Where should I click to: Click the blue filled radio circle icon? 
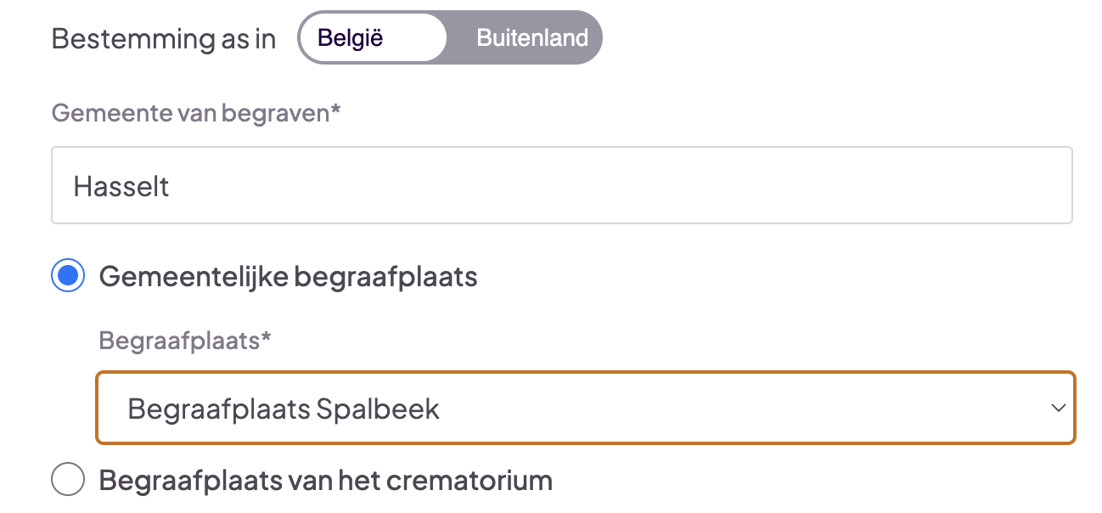coord(68,276)
